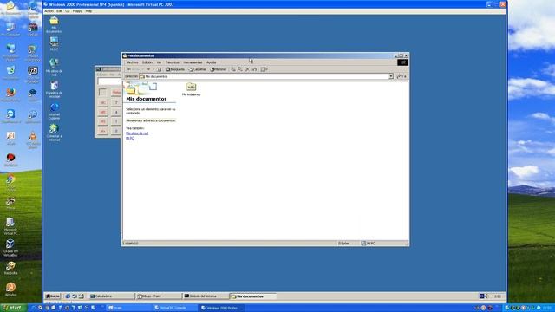Viewport: 555px width, 312px height.
Task: Click the Move To toolbar icon
Action: pos(233,69)
